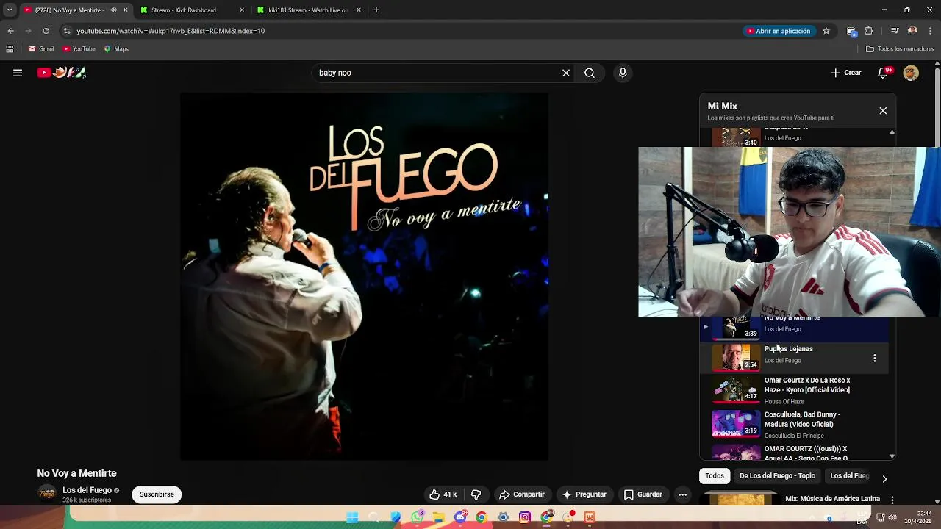Close the Mi Mix playlist panel

(x=883, y=111)
